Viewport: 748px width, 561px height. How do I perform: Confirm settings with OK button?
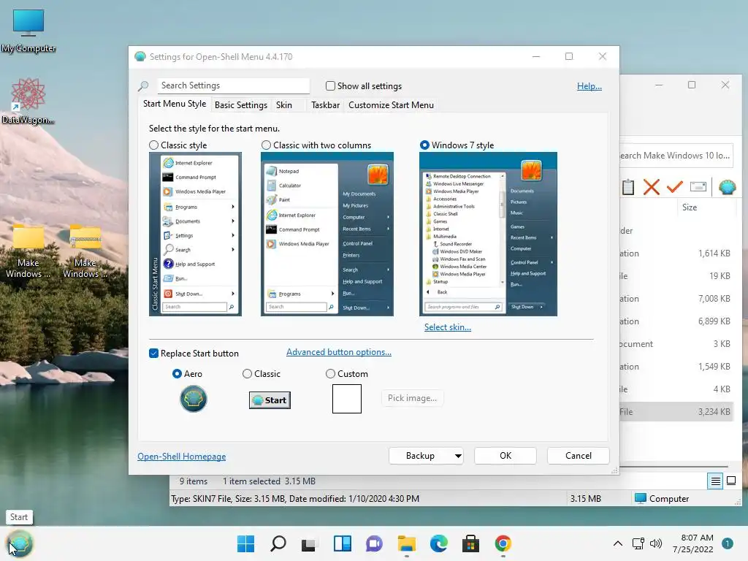[505, 456]
